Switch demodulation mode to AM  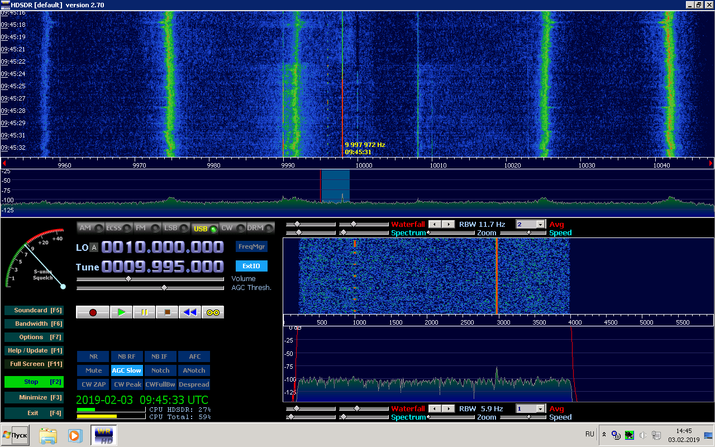click(90, 228)
